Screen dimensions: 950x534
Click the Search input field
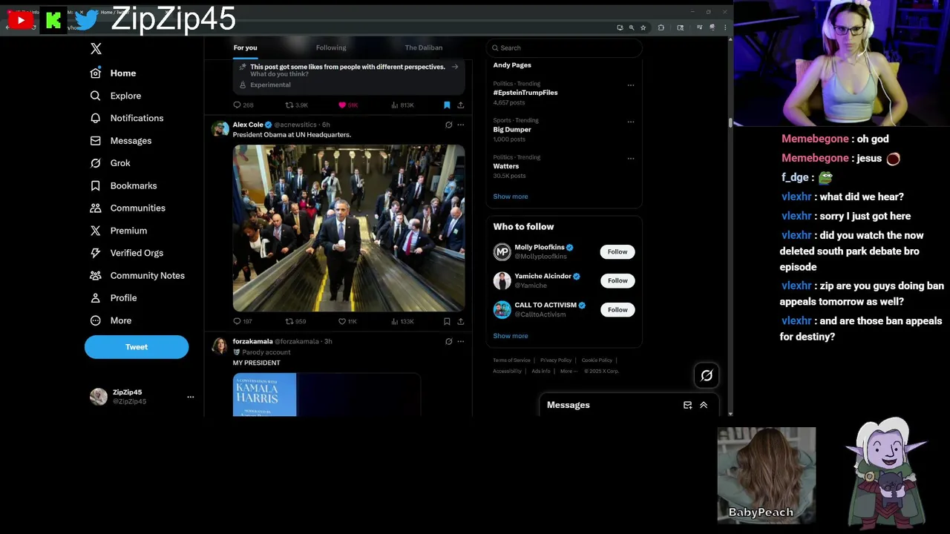coord(564,47)
